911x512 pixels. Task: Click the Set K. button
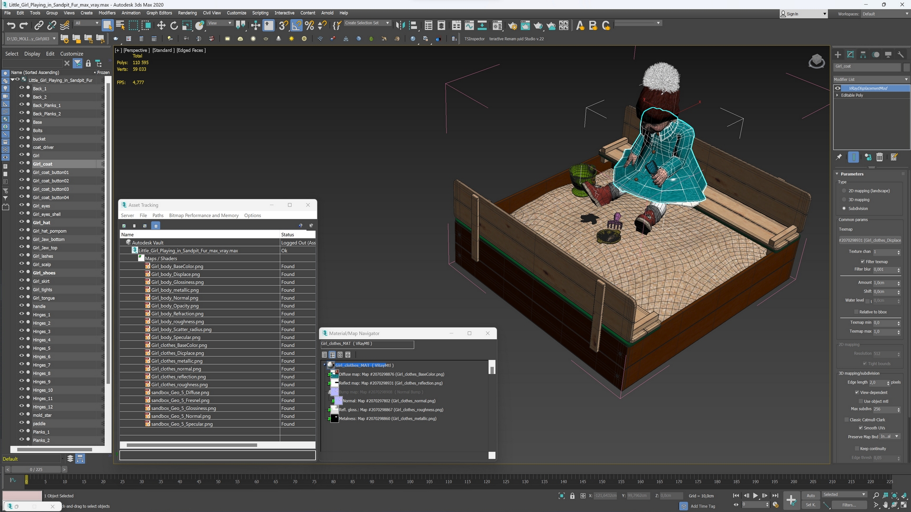click(x=810, y=505)
